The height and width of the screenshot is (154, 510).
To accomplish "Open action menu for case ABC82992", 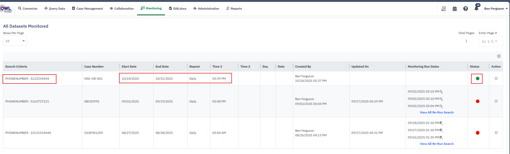I will (x=496, y=101).
